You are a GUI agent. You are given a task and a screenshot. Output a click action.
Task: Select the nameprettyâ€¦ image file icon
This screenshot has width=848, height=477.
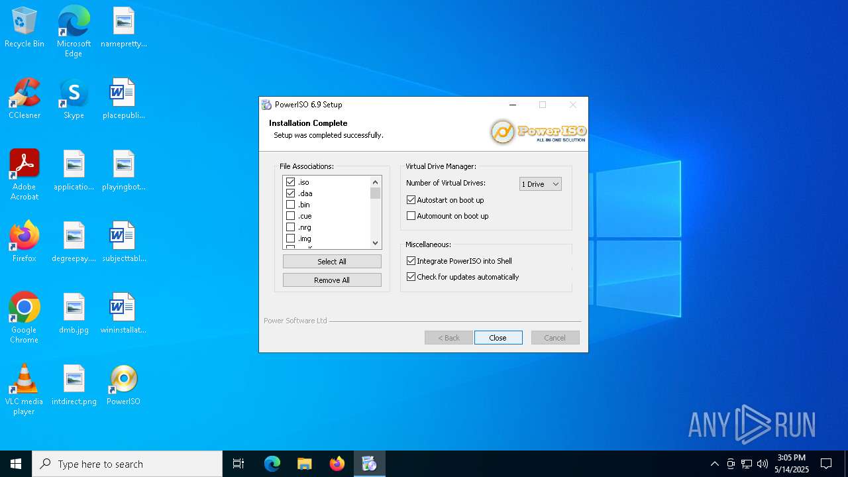tap(124, 27)
